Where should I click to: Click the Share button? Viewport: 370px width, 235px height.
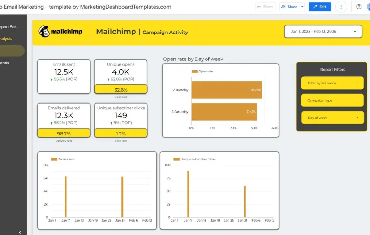289,7
